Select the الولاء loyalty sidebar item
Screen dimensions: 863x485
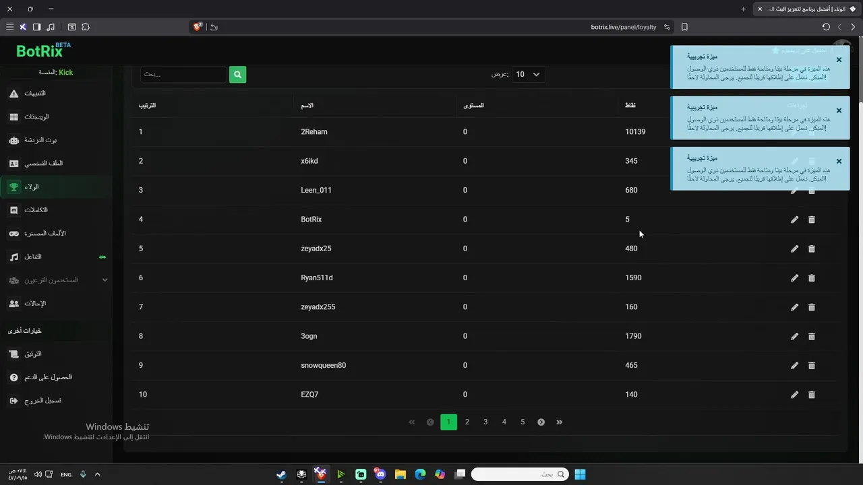[57, 187]
